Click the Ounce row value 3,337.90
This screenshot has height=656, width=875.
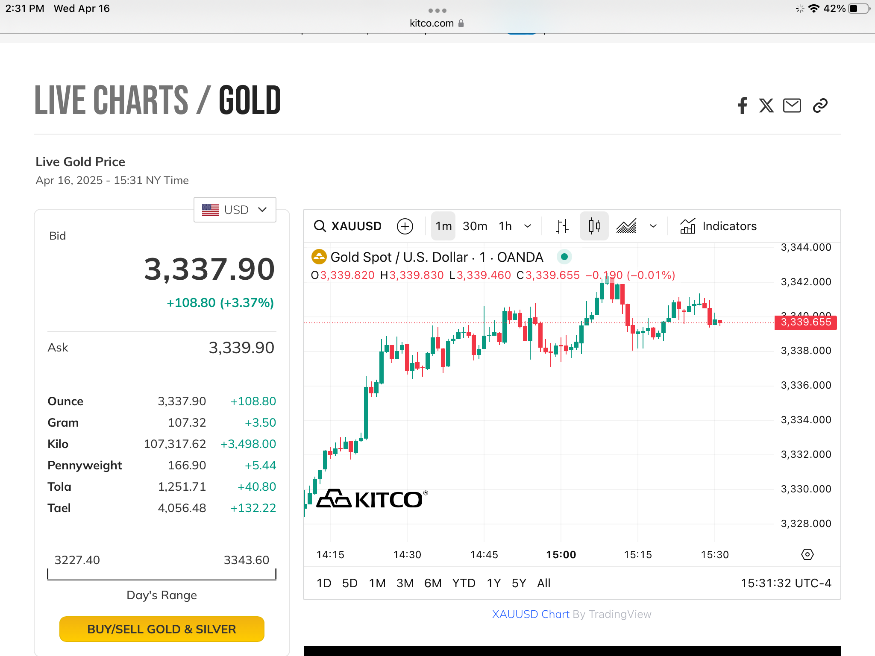[x=182, y=401]
